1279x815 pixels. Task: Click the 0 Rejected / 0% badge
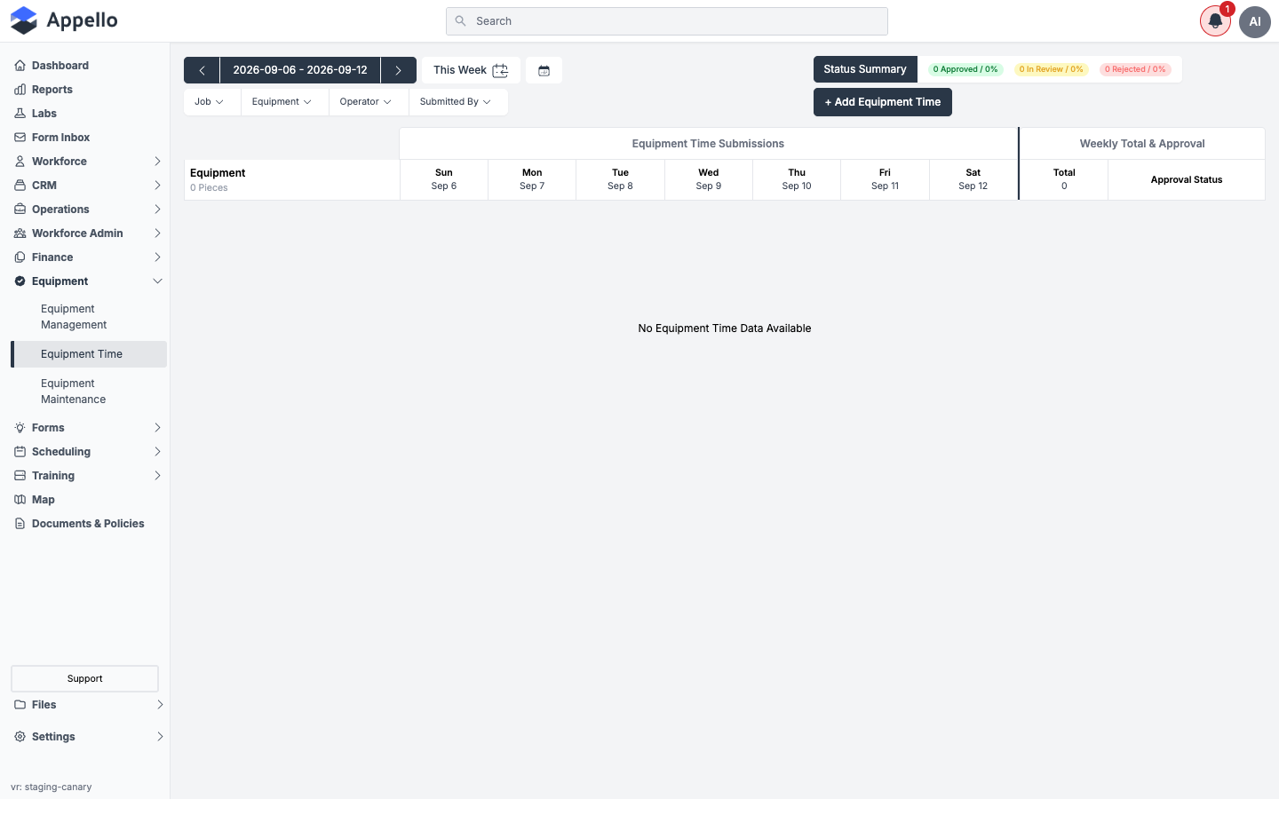[x=1135, y=69]
